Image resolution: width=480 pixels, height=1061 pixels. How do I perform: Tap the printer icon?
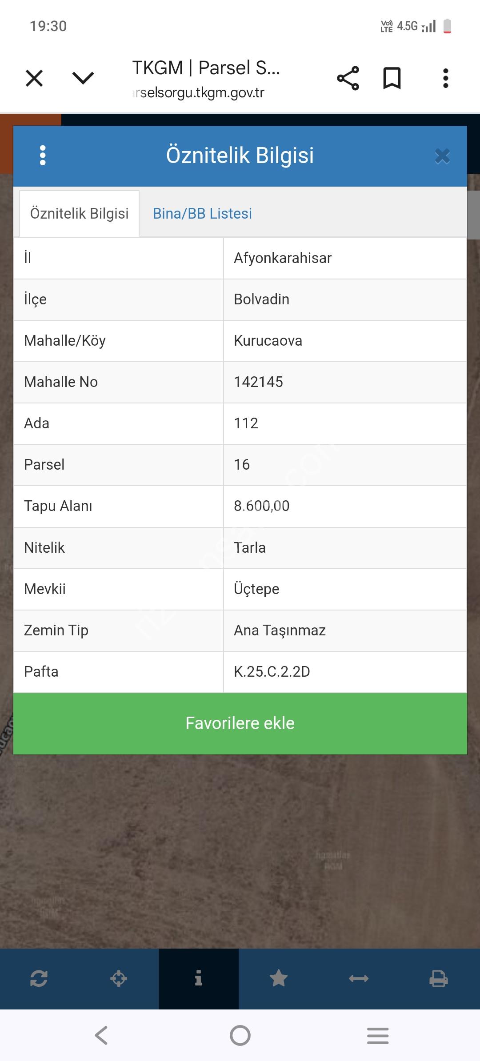438,978
